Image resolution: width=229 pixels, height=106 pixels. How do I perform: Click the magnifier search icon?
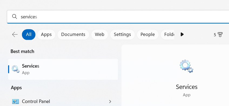pos(15,17)
